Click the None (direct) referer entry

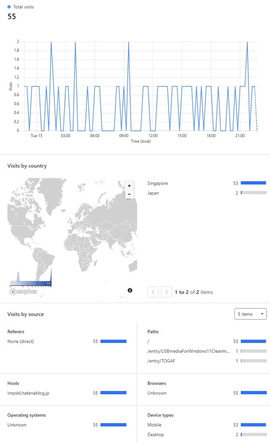point(21,341)
